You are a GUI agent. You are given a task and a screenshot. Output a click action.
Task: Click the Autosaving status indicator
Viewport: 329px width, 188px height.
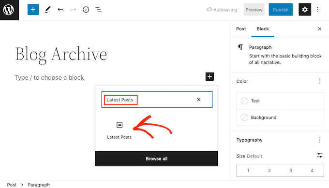pos(222,10)
